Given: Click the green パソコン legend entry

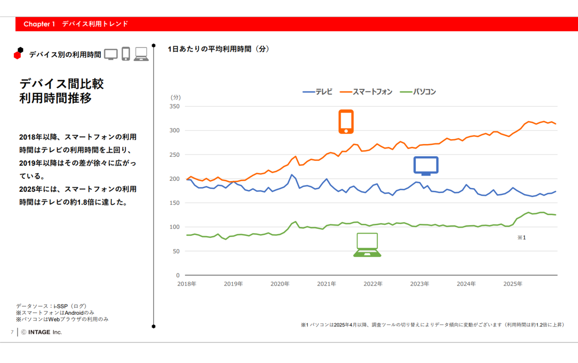Looking at the screenshot, I should pos(418,92).
